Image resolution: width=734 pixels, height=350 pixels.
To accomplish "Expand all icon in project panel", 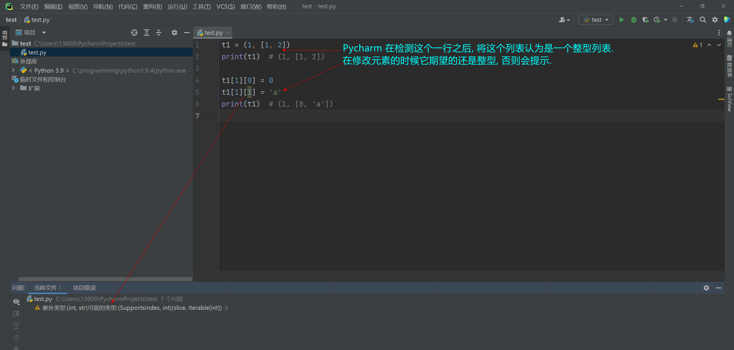I will tap(147, 33).
